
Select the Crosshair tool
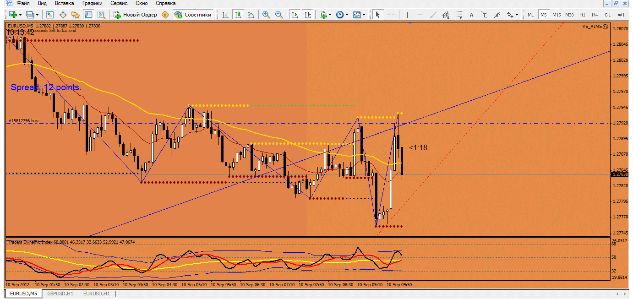pyautogui.click(x=391, y=15)
